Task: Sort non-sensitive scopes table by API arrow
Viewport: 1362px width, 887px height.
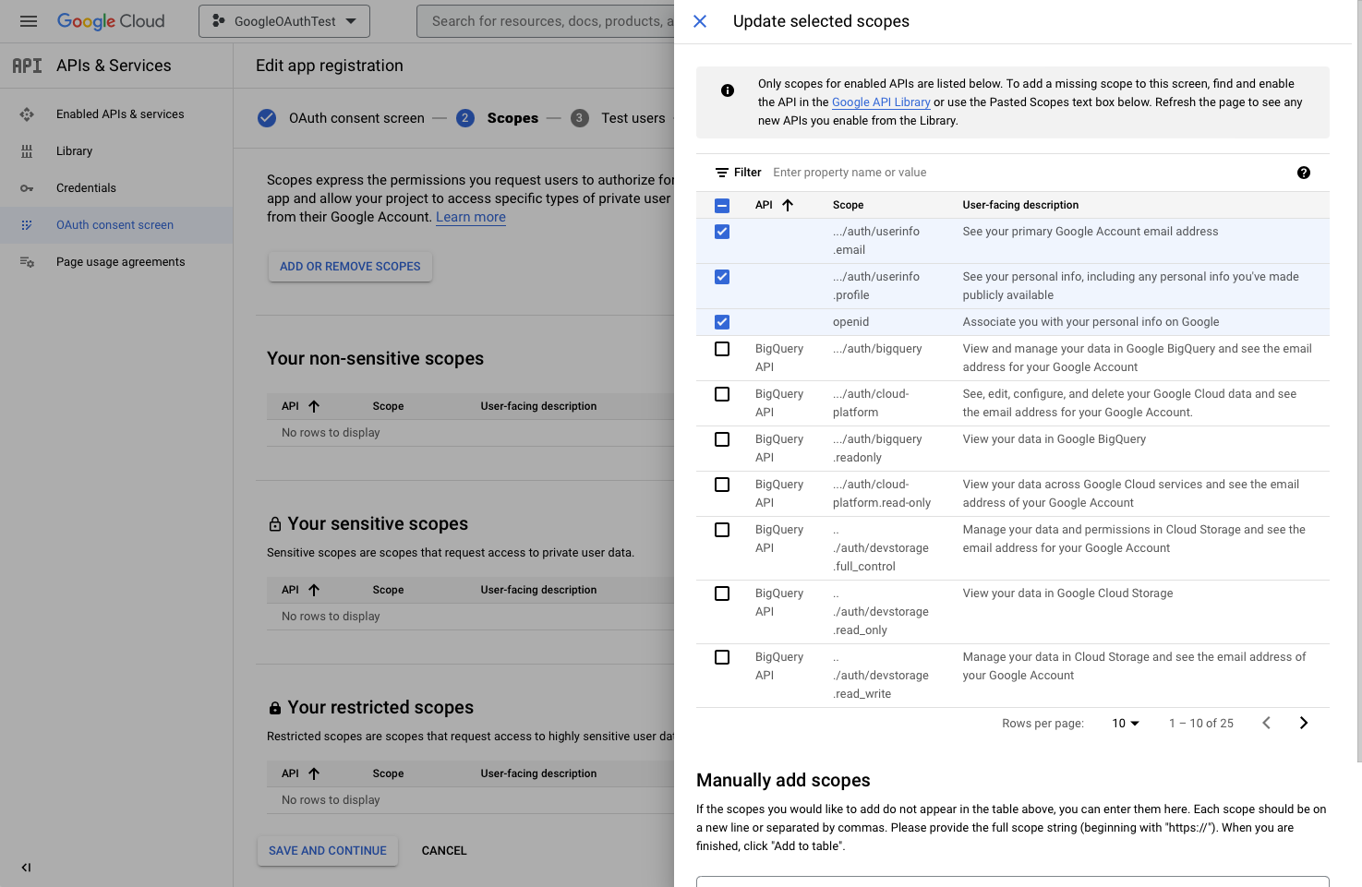Action: coord(314,406)
